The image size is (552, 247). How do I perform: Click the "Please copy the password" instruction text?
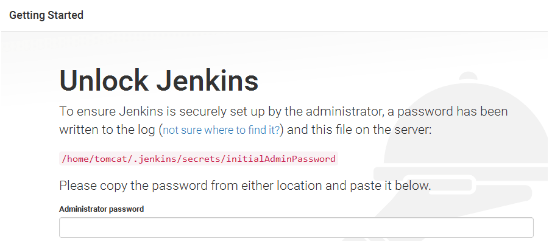point(245,186)
